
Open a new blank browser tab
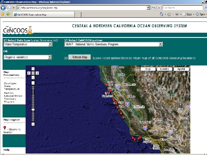pyautogui.click(x=78, y=15)
